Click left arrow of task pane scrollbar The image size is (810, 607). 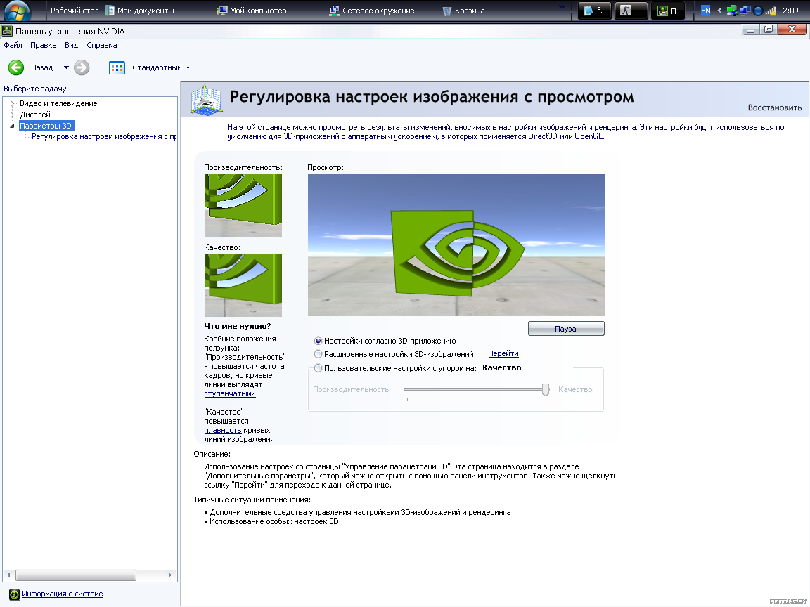(x=8, y=575)
